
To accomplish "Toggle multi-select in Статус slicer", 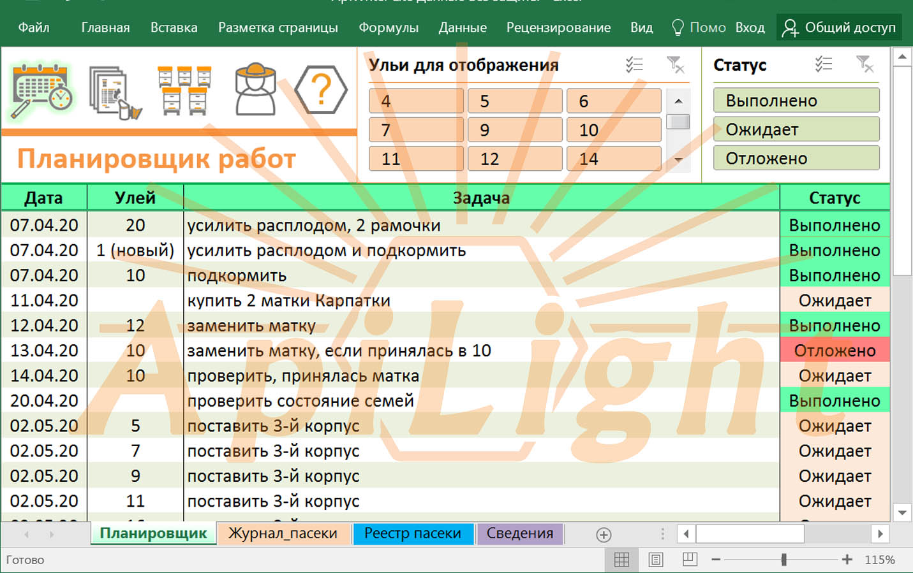I will tap(824, 64).
